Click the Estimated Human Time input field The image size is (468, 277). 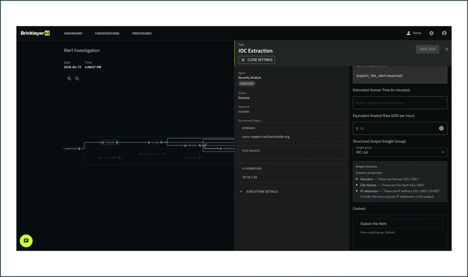399,102
